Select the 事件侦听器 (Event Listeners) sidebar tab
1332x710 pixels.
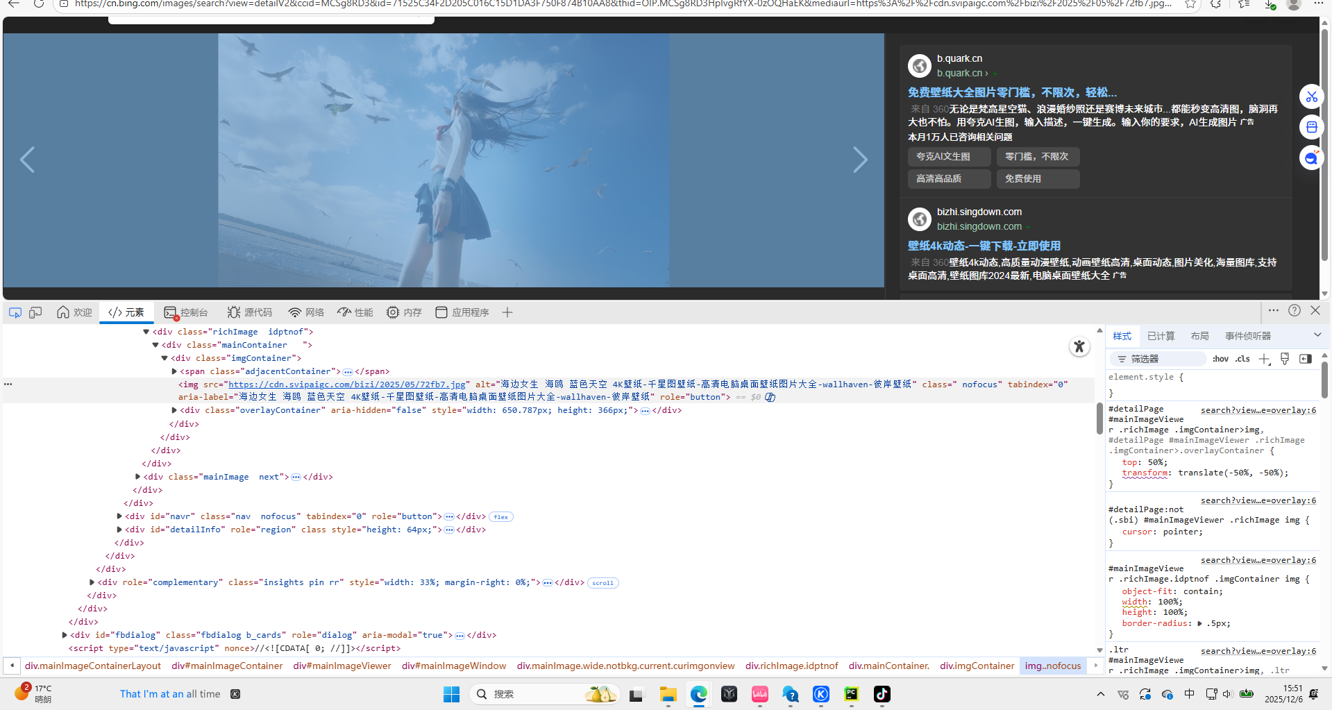(1248, 336)
